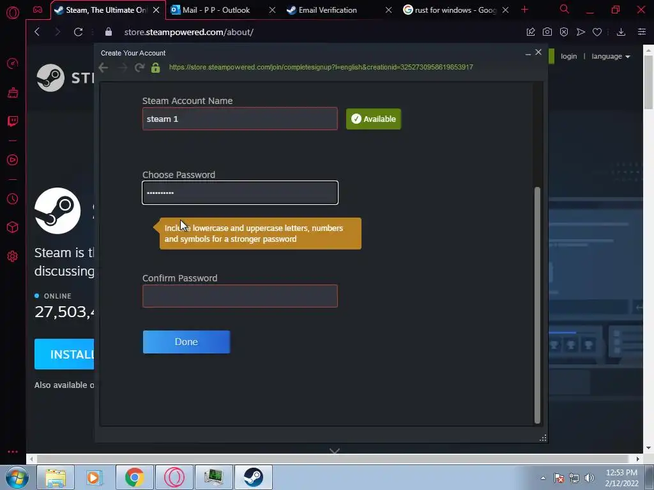Switch to Email Verification tab

328,10
